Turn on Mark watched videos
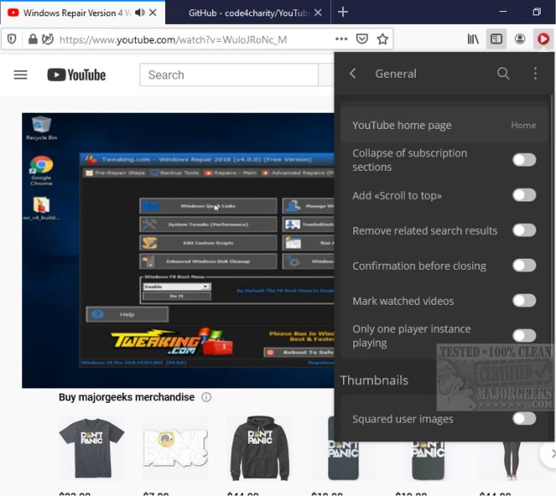 click(x=523, y=301)
